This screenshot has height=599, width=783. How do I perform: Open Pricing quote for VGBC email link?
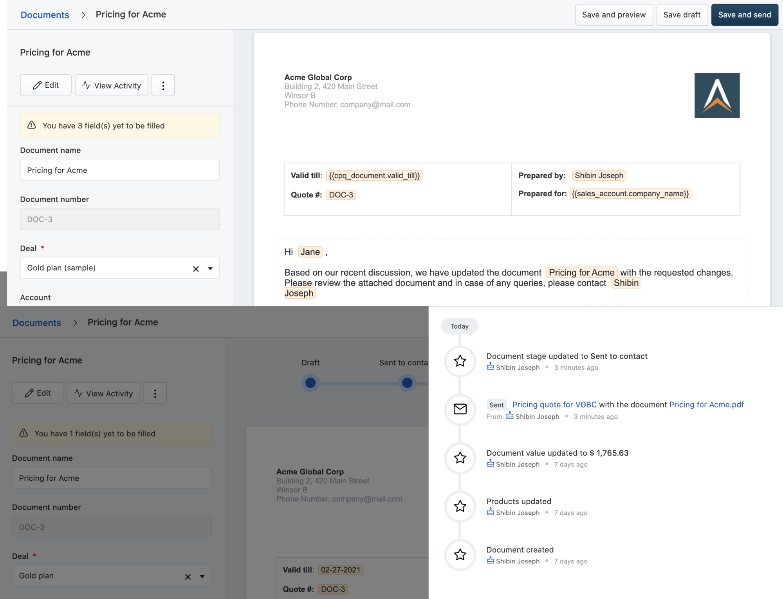coord(554,405)
